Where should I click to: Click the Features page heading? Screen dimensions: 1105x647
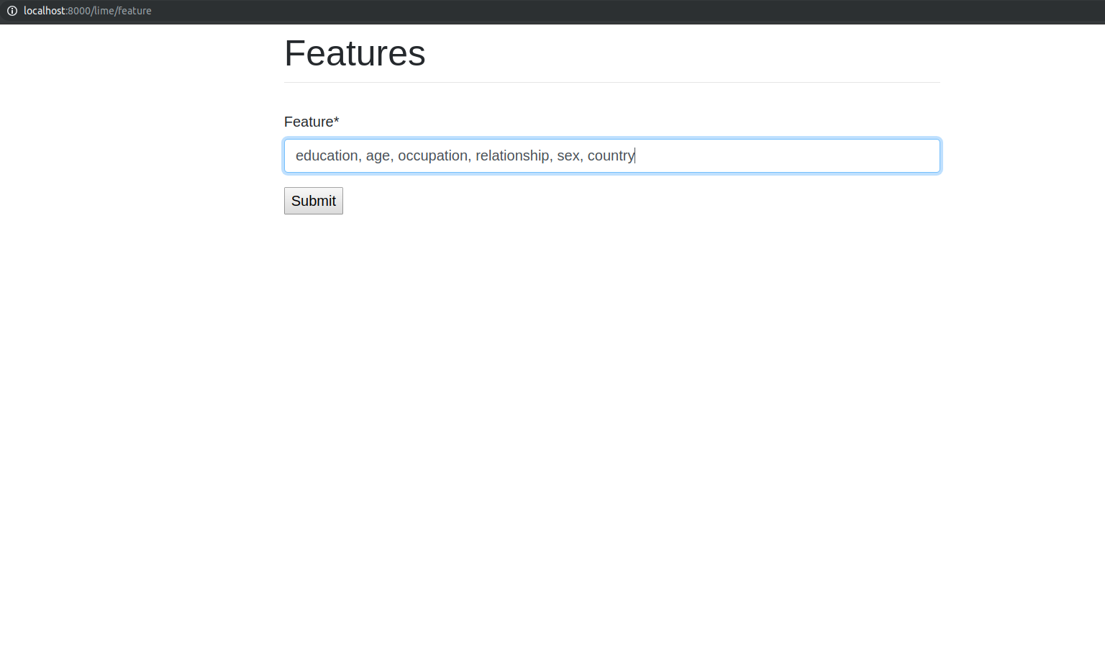point(355,53)
